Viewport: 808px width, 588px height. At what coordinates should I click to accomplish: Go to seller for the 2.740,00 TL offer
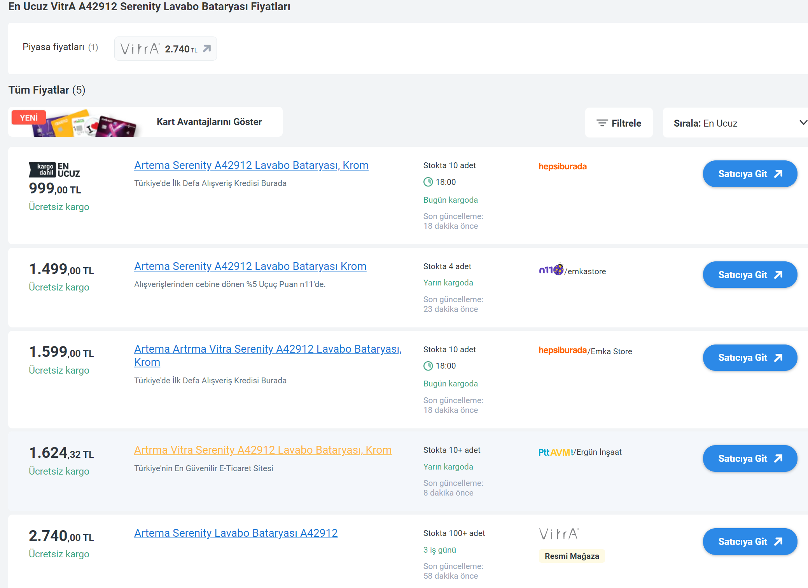pyautogui.click(x=750, y=541)
